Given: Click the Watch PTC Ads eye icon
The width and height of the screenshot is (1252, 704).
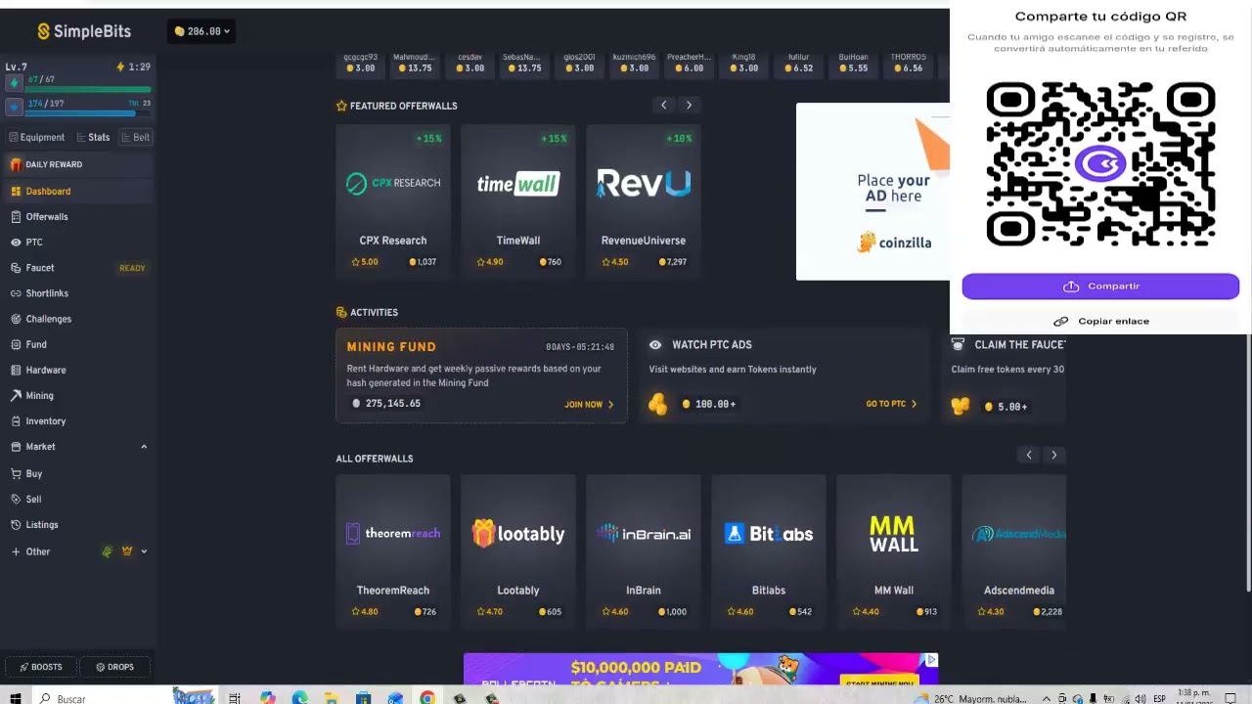Looking at the screenshot, I should (x=655, y=344).
